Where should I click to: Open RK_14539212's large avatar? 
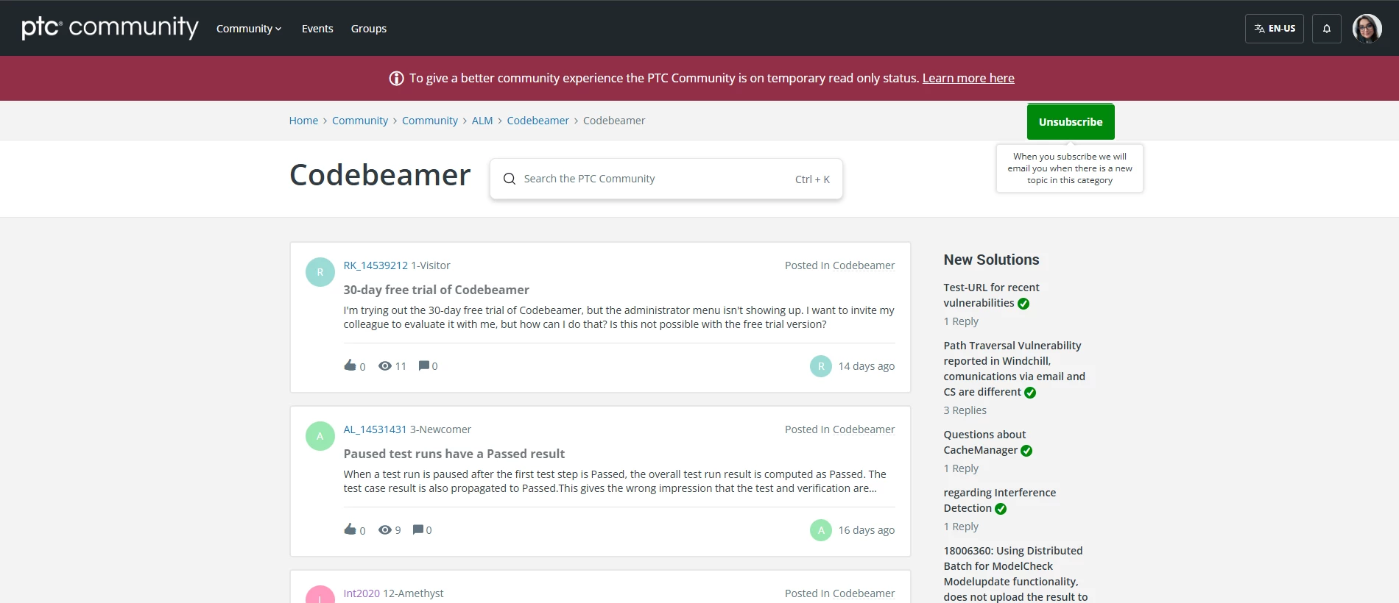(x=320, y=272)
